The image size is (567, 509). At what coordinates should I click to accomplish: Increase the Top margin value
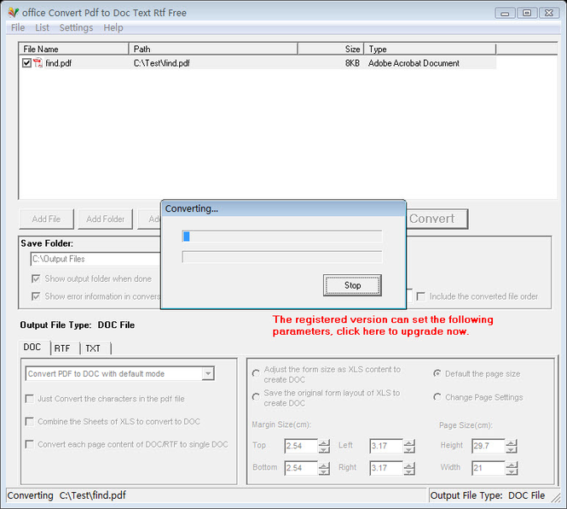point(324,442)
